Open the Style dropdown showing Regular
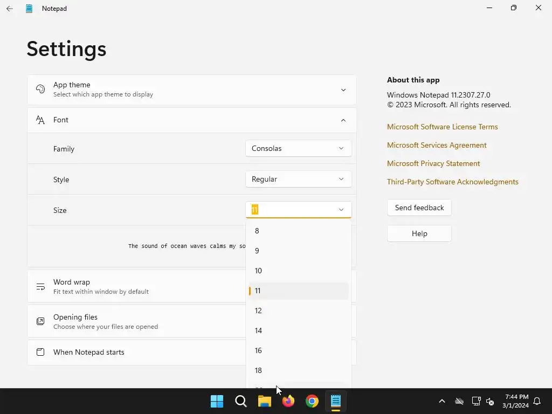552x414 pixels. click(x=299, y=179)
